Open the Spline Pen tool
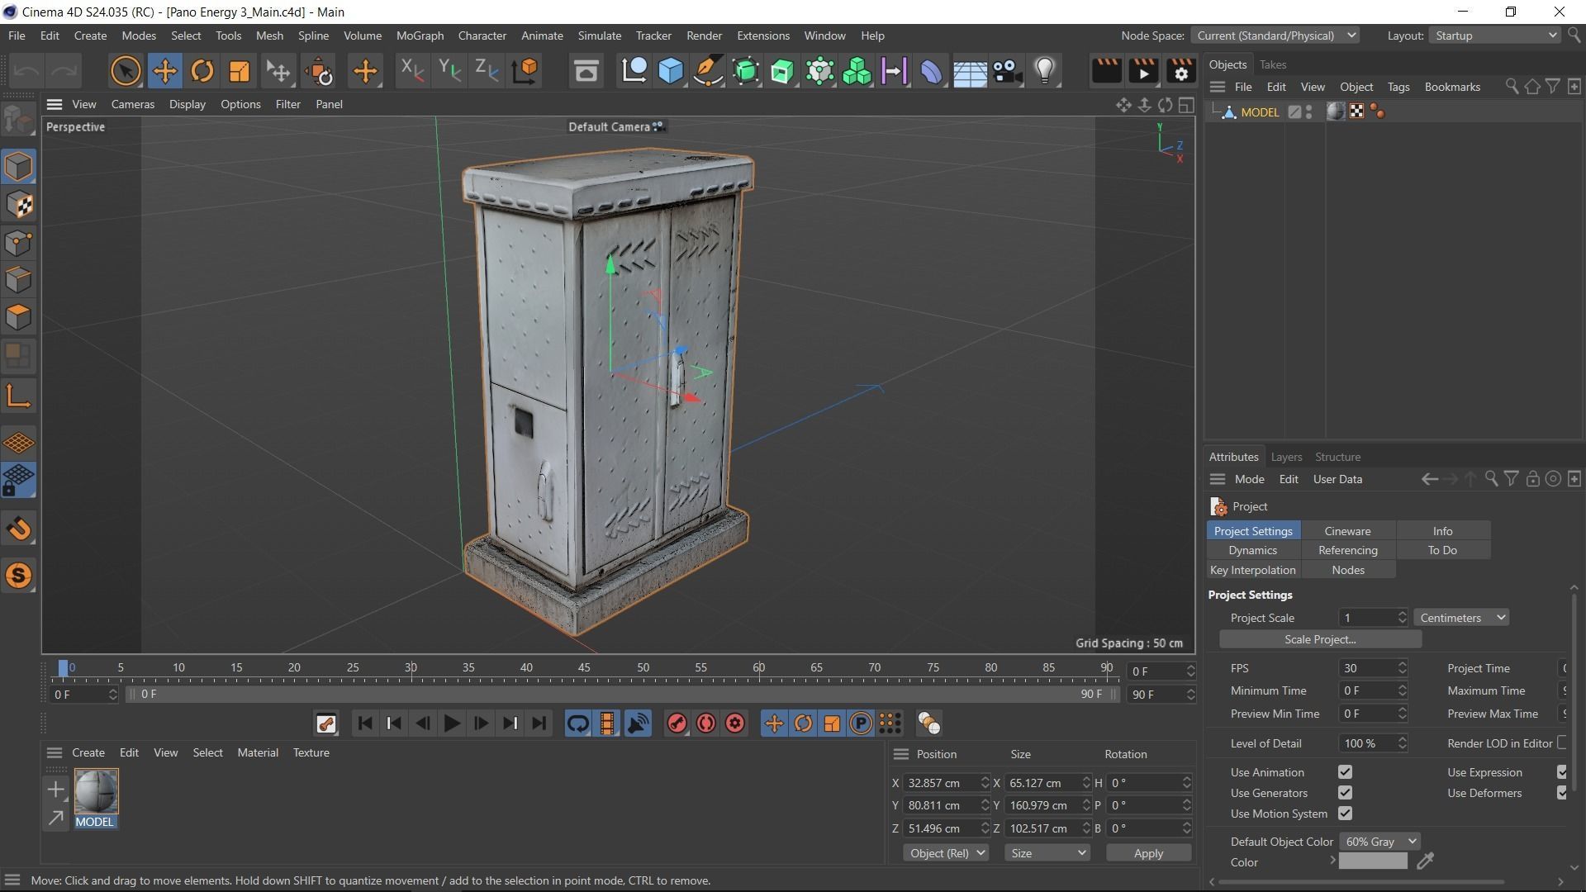Viewport: 1586px width, 892px height. click(x=708, y=71)
